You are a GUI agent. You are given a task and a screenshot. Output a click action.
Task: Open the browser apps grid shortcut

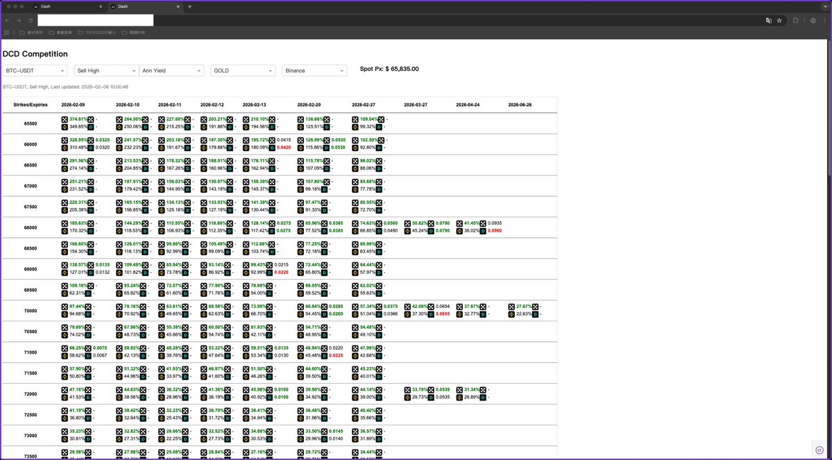[x=7, y=32]
